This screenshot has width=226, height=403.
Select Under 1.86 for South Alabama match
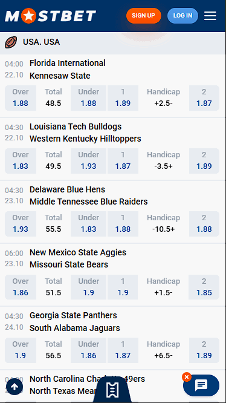coord(88,350)
